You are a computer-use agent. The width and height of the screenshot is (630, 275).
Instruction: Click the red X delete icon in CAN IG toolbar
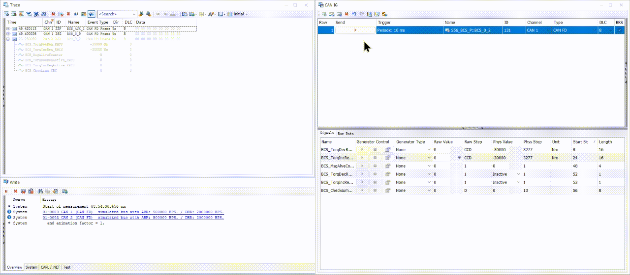(346, 14)
